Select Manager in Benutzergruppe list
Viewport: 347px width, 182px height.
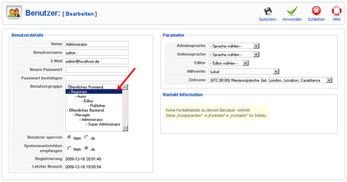click(94, 115)
